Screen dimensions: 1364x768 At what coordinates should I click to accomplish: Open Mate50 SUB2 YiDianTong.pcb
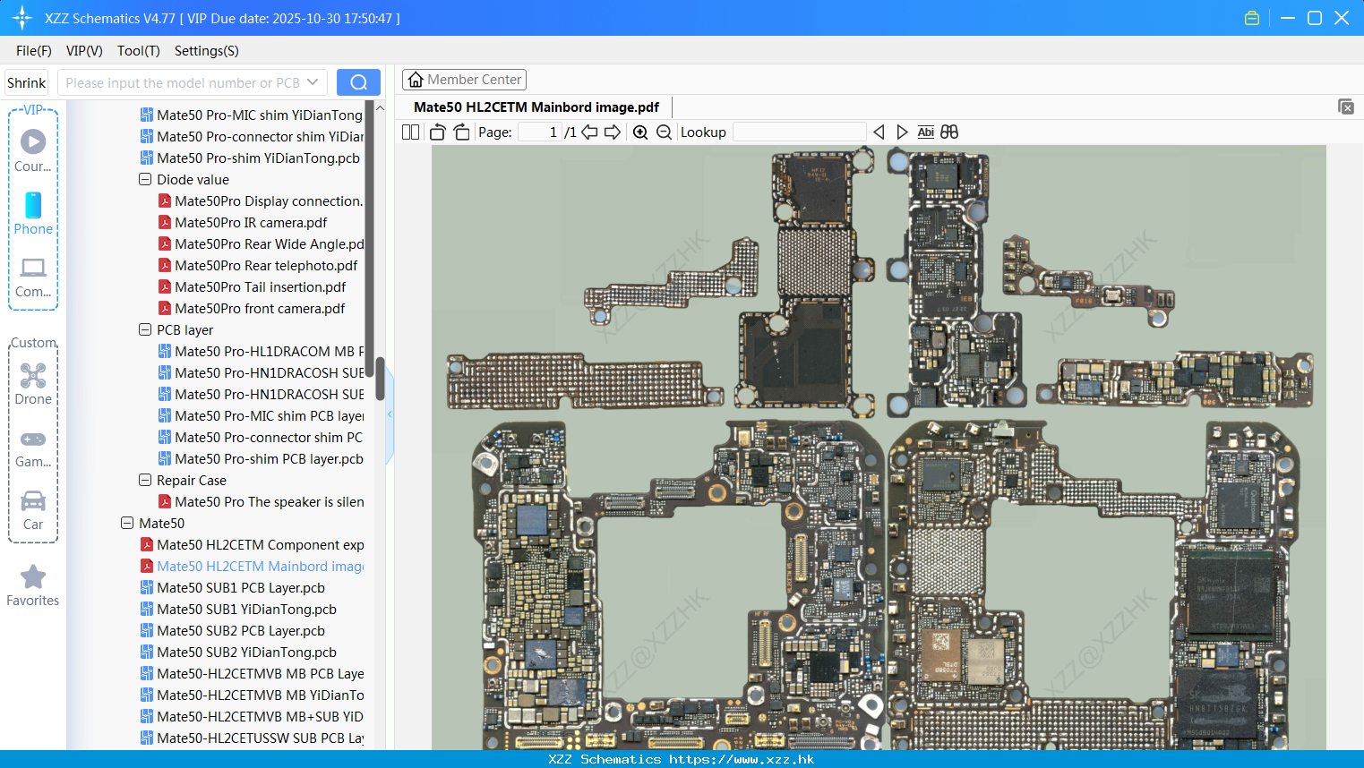(x=238, y=652)
